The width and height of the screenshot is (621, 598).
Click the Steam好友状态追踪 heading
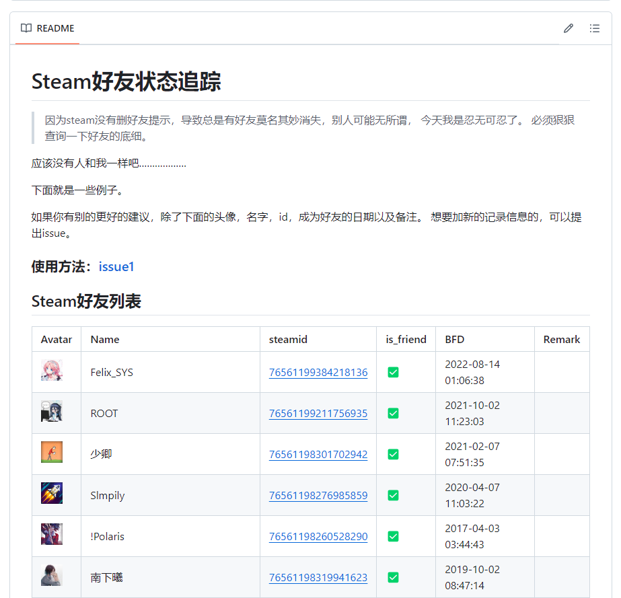point(126,81)
